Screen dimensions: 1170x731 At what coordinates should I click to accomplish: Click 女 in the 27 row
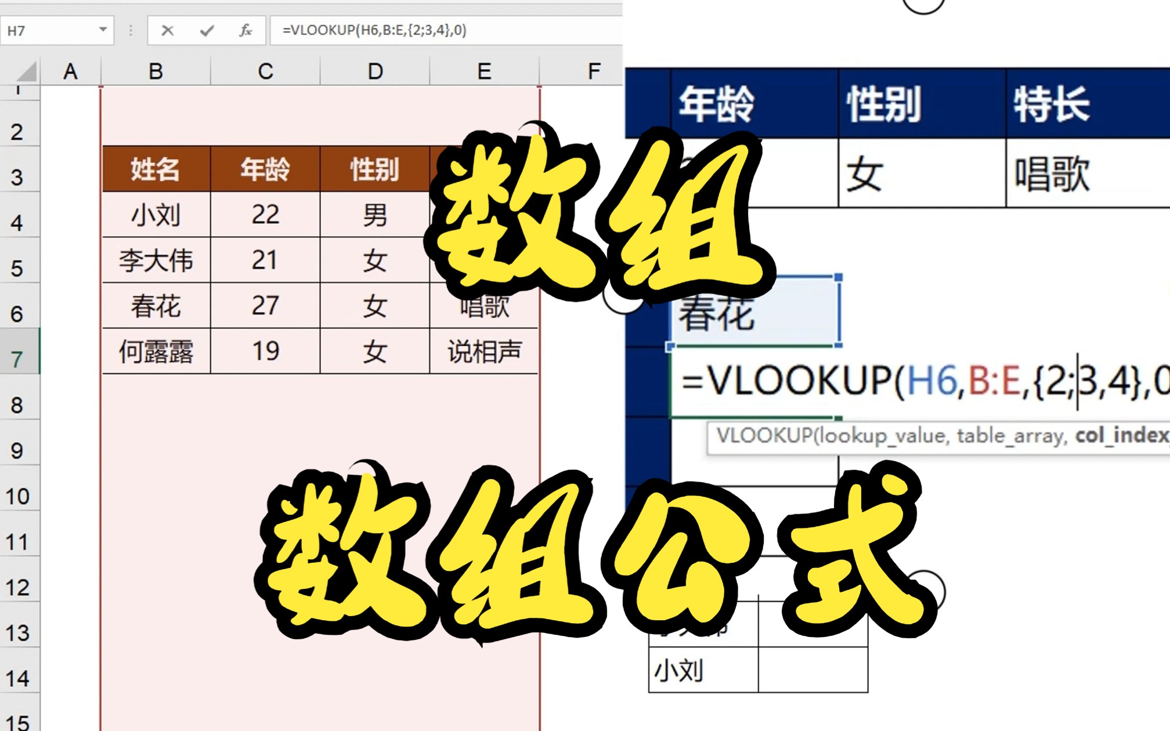coord(375,306)
